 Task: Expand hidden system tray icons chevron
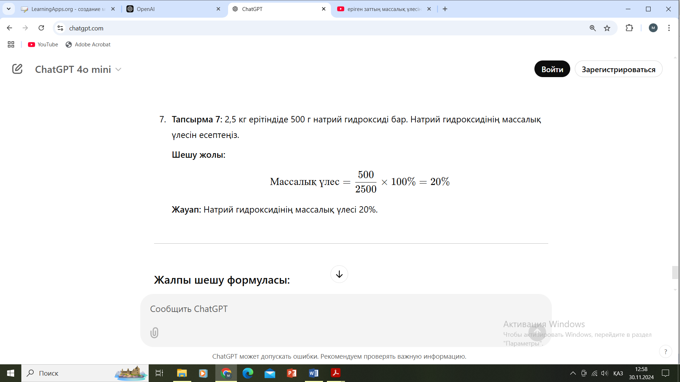573,373
